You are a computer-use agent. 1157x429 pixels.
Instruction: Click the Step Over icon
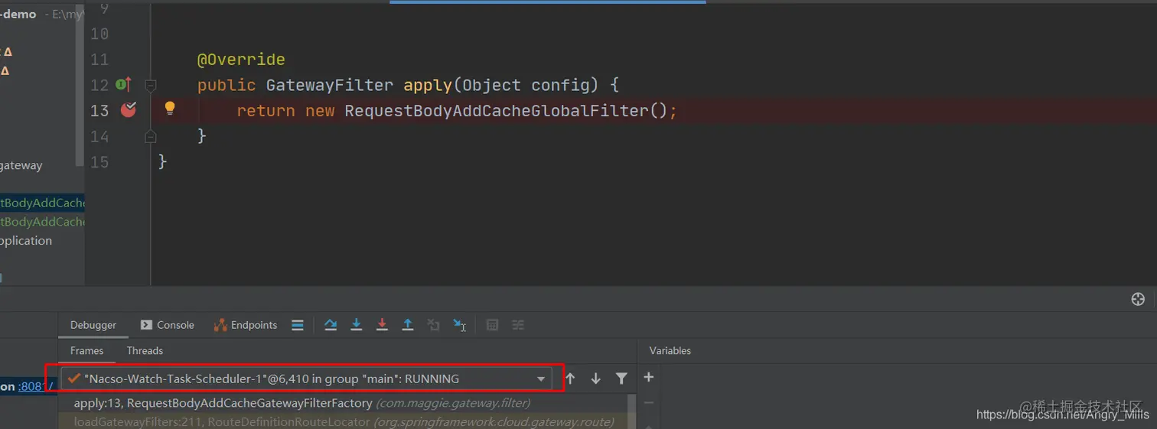coord(331,325)
